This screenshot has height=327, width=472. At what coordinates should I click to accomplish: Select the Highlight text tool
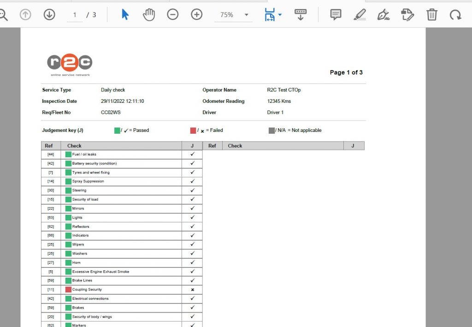point(360,14)
